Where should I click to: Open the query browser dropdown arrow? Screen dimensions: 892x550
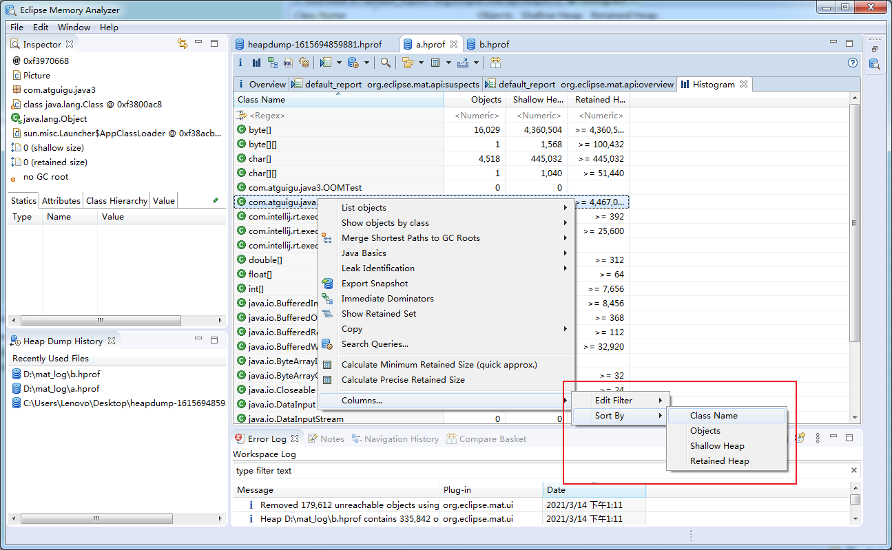pyautogui.click(x=366, y=63)
